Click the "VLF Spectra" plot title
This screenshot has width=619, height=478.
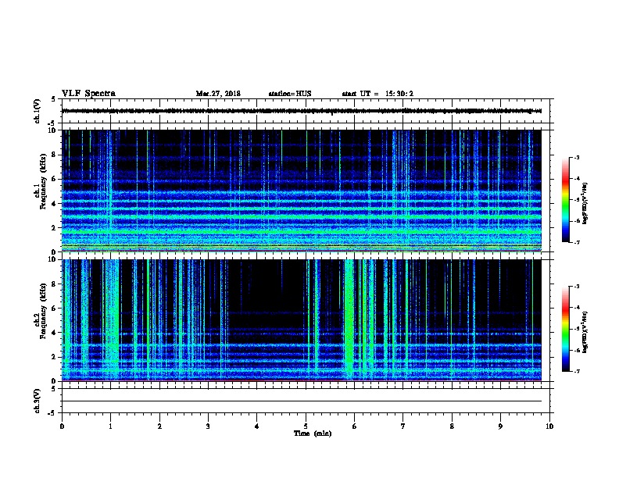88,94
